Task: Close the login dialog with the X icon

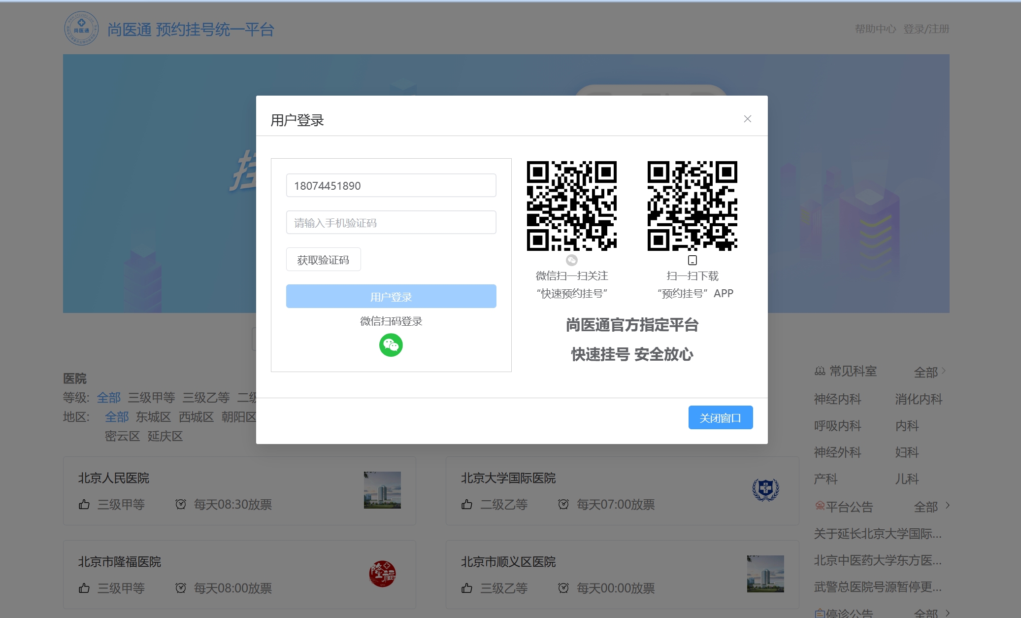Action: tap(747, 119)
